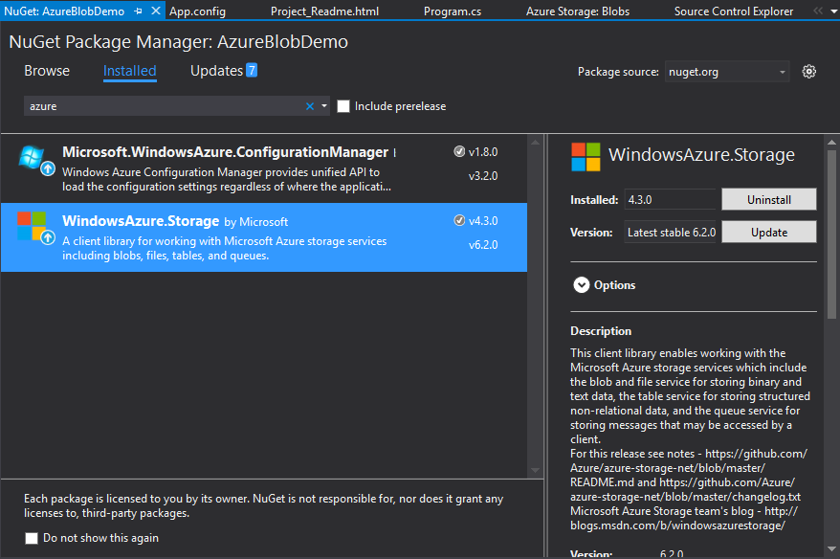Screen dimensions: 840x559
Task: Click WindowsAzure.Storage icon in package list
Action: tap(32, 228)
